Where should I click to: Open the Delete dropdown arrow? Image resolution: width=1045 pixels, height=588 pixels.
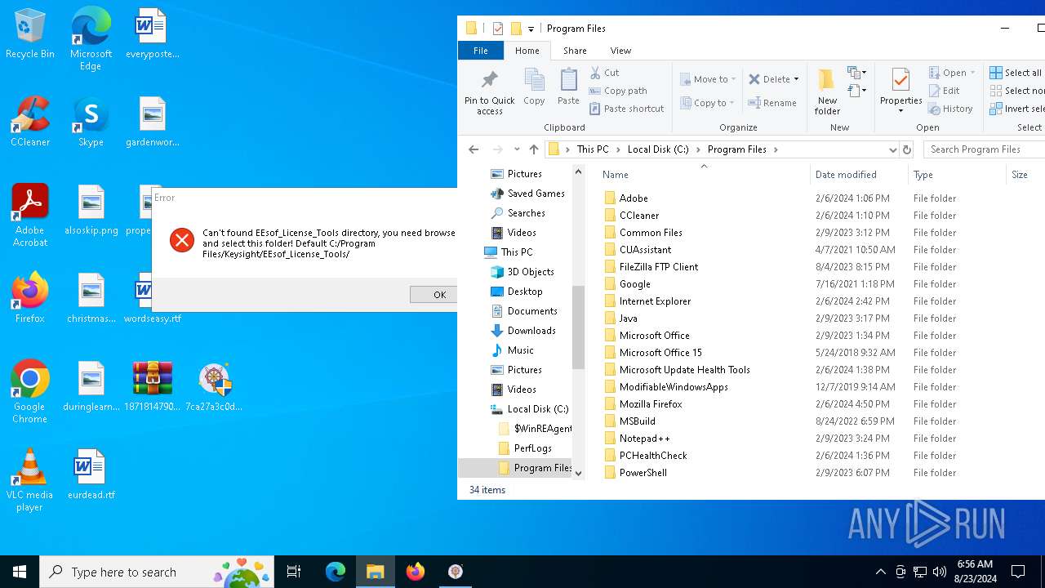[x=796, y=79]
